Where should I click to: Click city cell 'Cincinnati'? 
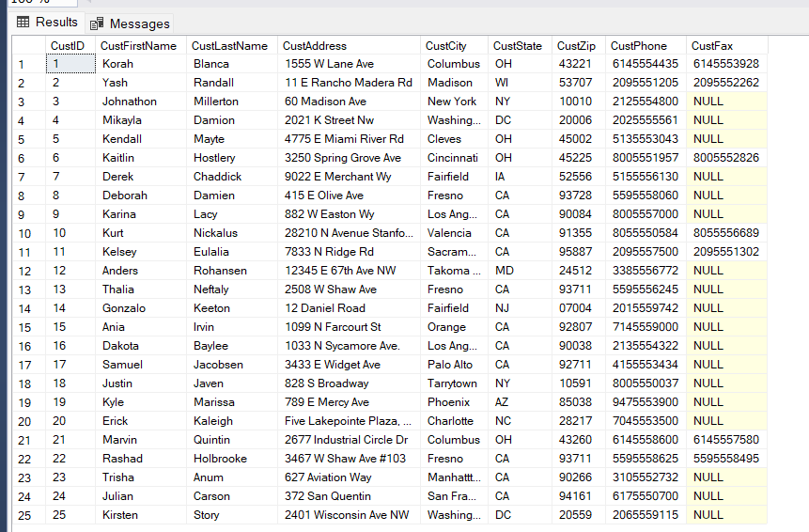pos(454,158)
